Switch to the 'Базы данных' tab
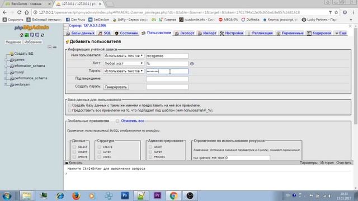 [80, 33]
